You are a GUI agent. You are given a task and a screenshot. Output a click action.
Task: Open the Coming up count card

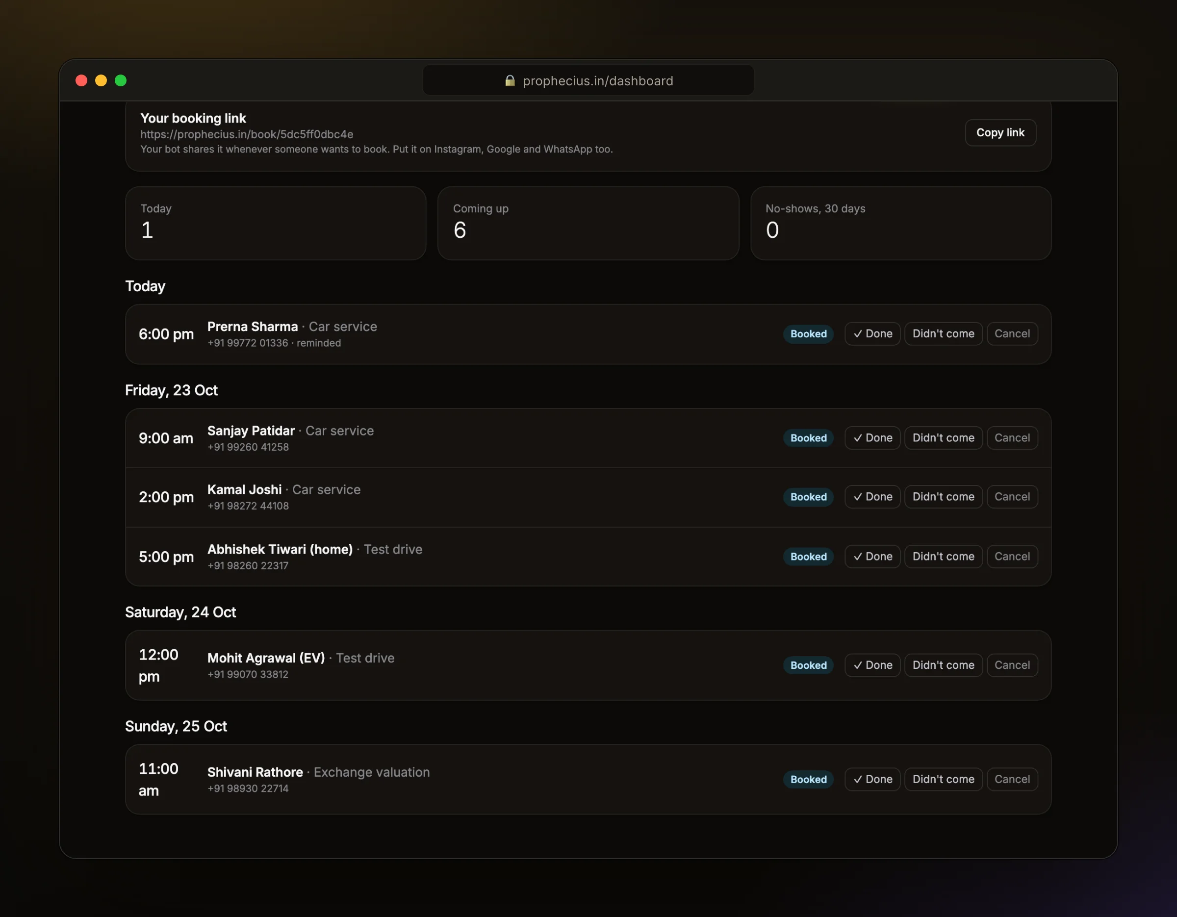coord(588,223)
